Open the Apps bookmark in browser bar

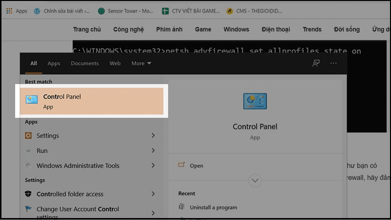(x=17, y=11)
